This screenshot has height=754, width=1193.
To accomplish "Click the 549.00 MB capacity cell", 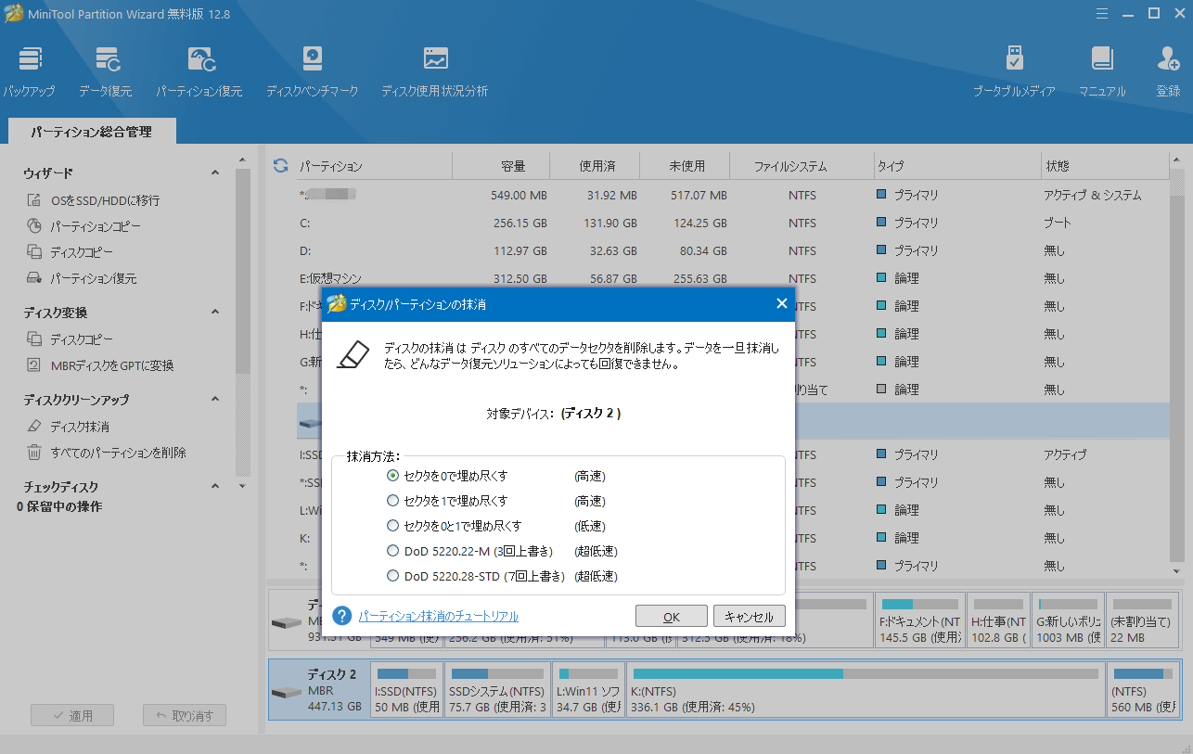I will [x=519, y=196].
